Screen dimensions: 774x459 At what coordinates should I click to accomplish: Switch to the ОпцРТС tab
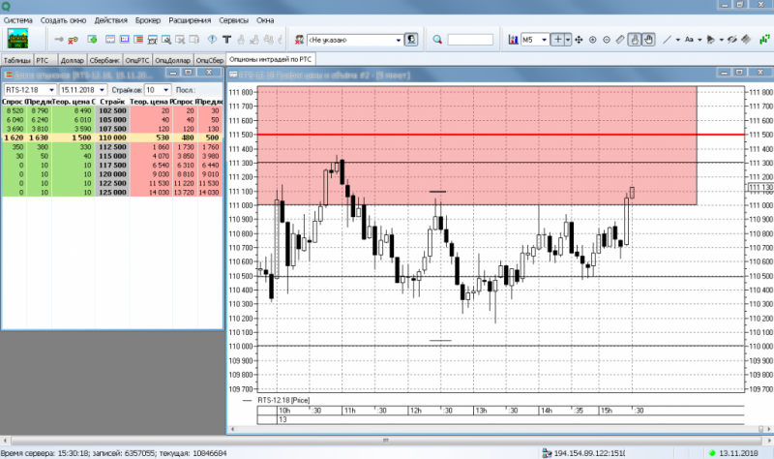(x=137, y=60)
